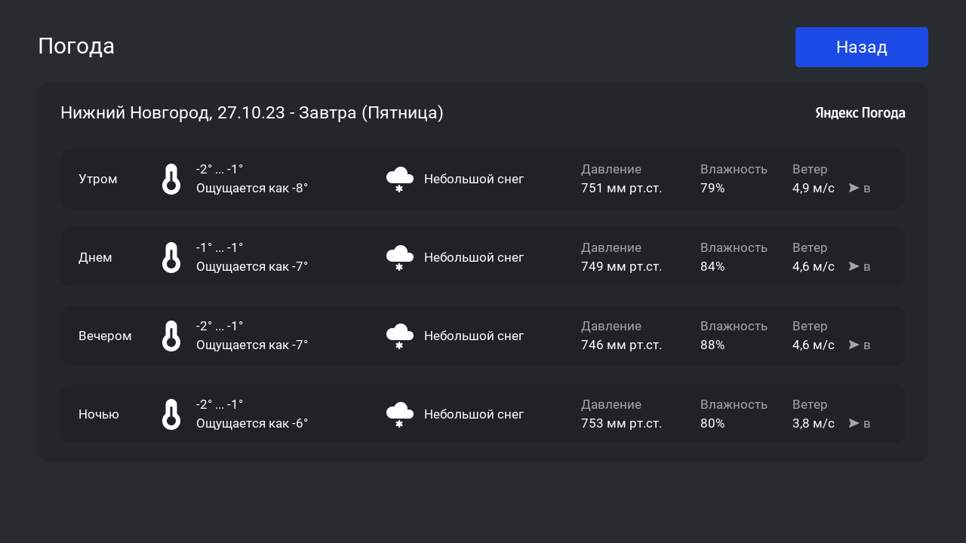
Task: Click the 84% humidity value
Action: coord(712,266)
